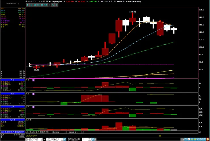Open settings grid icon in 投信 panel
The image size is (210, 141).
click(x=33, y=94)
